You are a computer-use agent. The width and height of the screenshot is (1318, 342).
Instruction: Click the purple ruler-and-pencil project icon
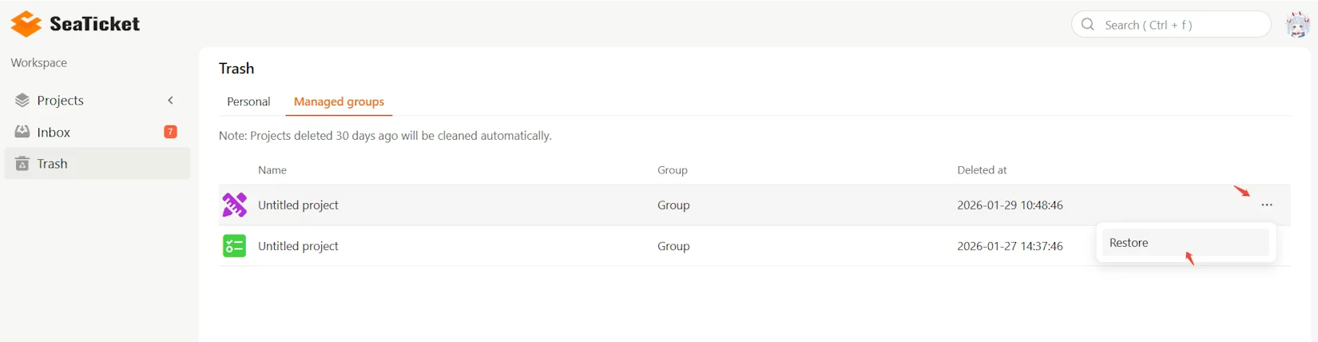click(234, 205)
